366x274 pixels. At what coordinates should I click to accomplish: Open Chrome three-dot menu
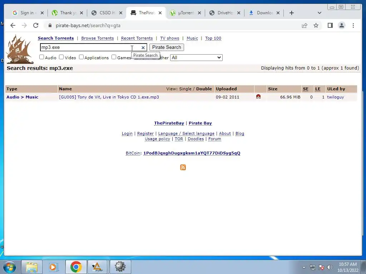point(353,25)
